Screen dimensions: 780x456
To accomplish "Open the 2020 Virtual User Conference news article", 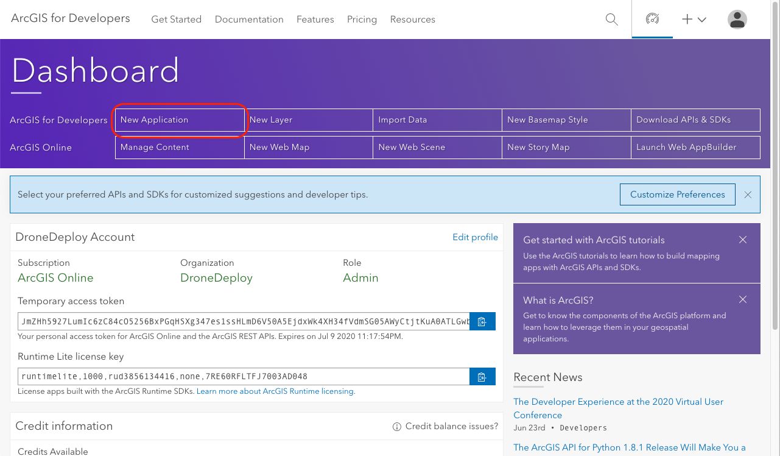I will (619, 408).
